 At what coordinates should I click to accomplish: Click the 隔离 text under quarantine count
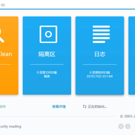(x=47, y=76)
